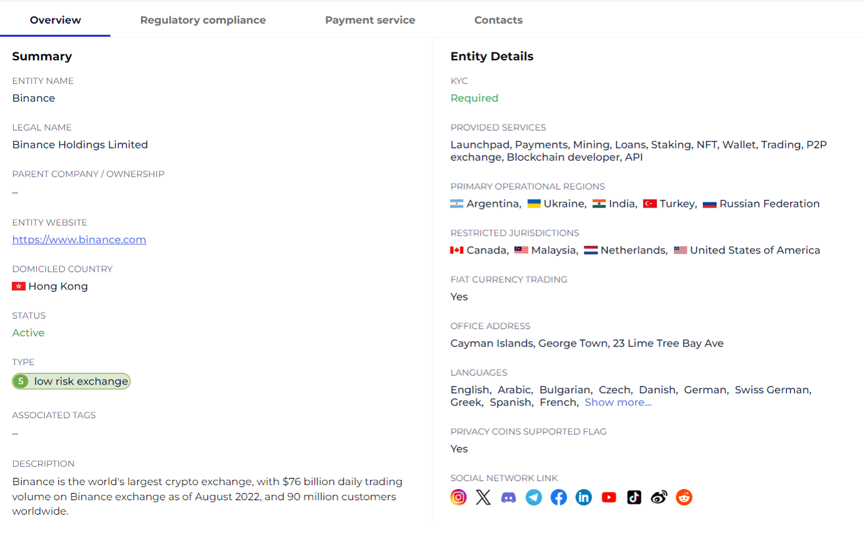Image resolution: width=863 pixels, height=533 pixels.
Task: Expand languages list with Show more
Action: [618, 402]
